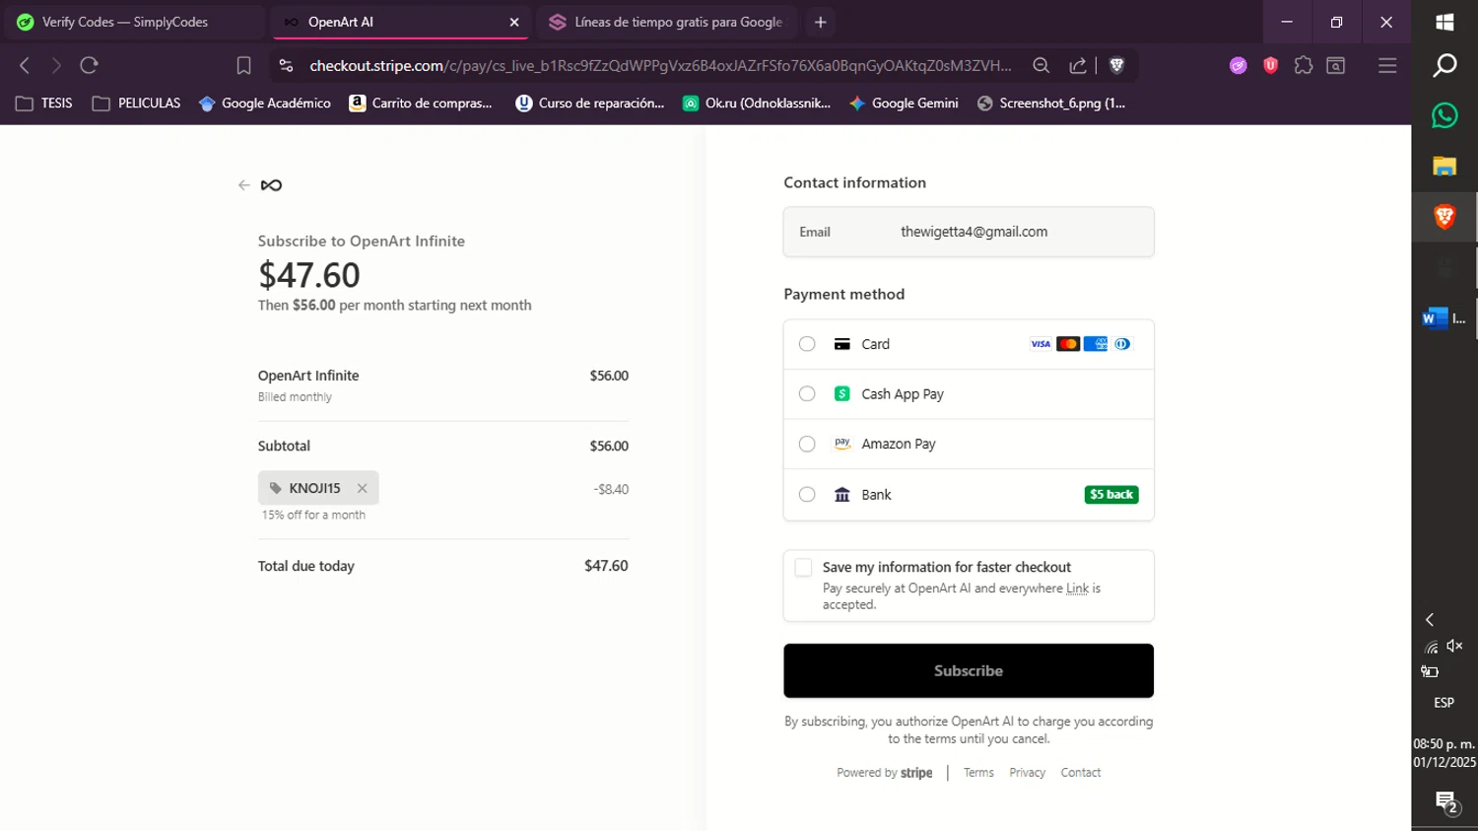Go back from checkout via arrow
The image size is (1478, 831).
(x=243, y=185)
